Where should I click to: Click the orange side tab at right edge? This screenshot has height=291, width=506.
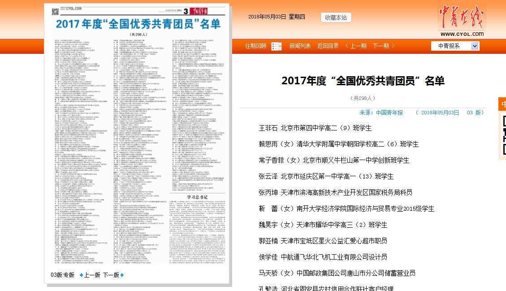coord(502,104)
